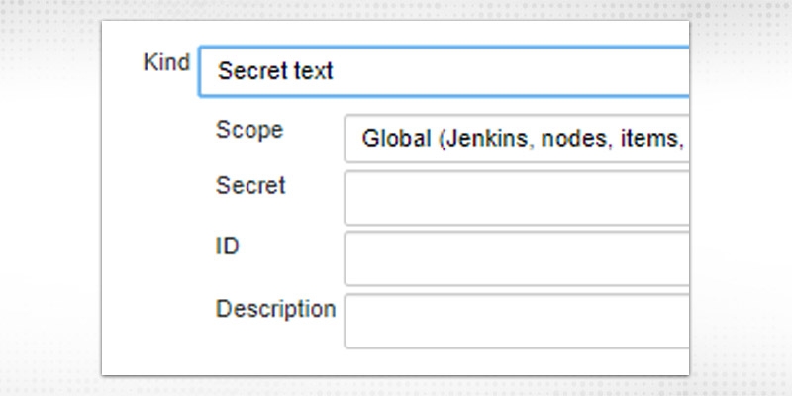This screenshot has height=396, width=792.
Task: Select the Description text box
Action: point(515,320)
